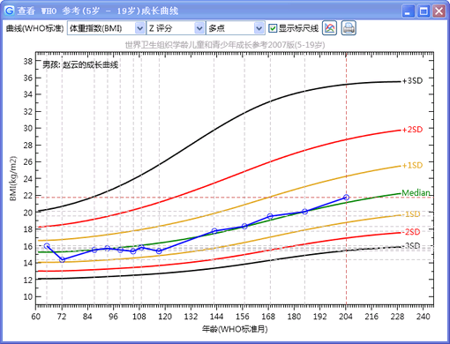Click the data point near 168 months
450x344 pixels.
(270, 216)
